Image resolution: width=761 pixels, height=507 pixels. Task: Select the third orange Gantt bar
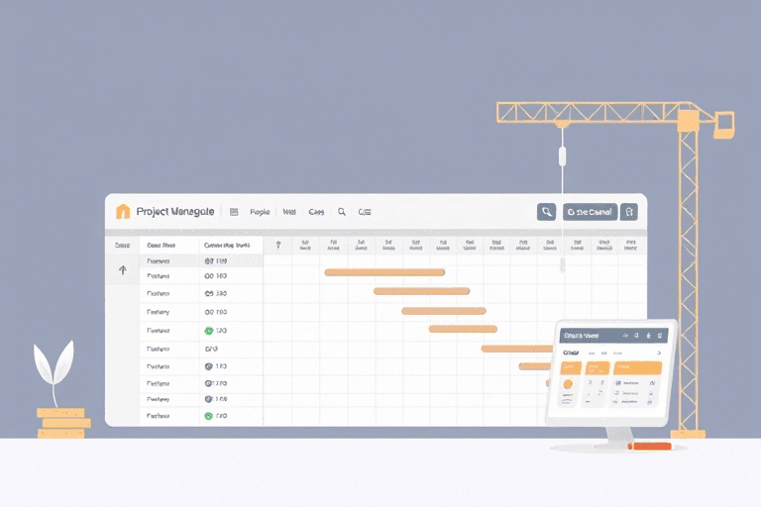(443, 310)
